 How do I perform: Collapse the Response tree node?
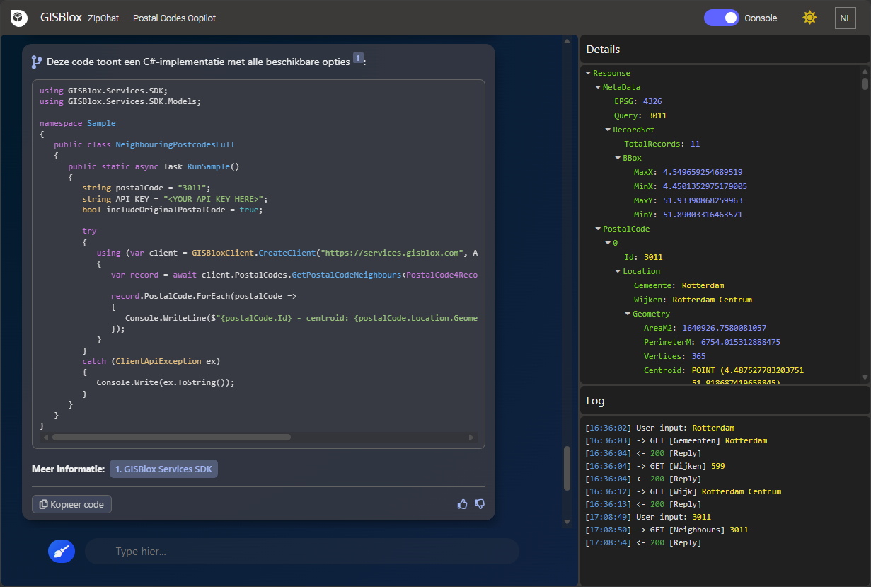(x=589, y=73)
